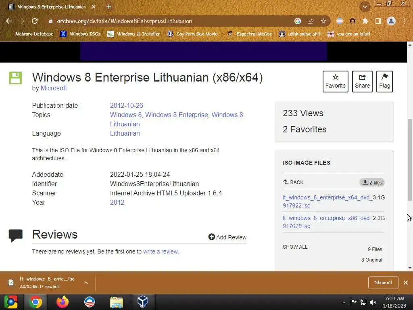The width and height of the screenshot is (413, 310).
Task: Open the tab search dropdown arrow
Action: [365, 7]
